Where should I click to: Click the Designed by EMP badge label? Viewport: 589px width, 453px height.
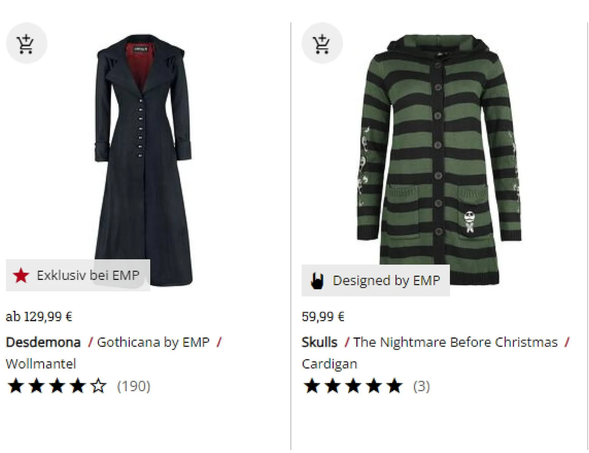pos(386,281)
